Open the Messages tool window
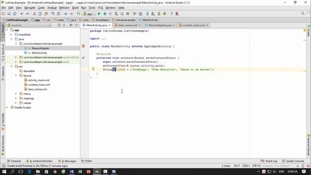 [68, 161]
